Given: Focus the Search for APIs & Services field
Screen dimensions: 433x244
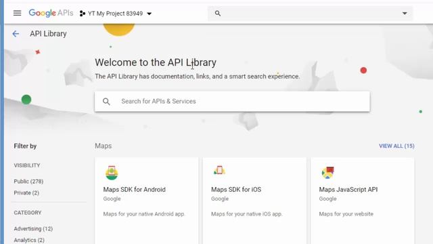Looking at the screenshot, I should (232, 102).
